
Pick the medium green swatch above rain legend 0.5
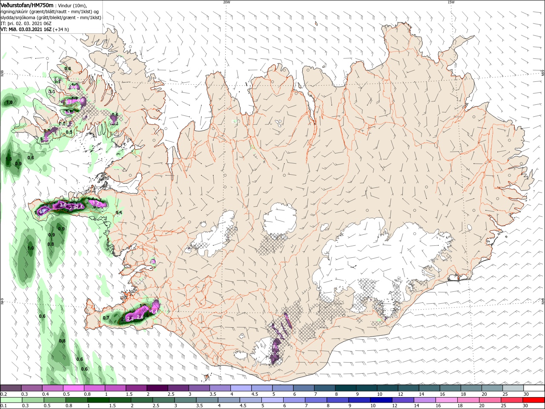click(54, 400)
